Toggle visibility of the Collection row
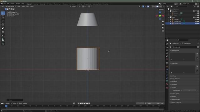 pos(196,11)
